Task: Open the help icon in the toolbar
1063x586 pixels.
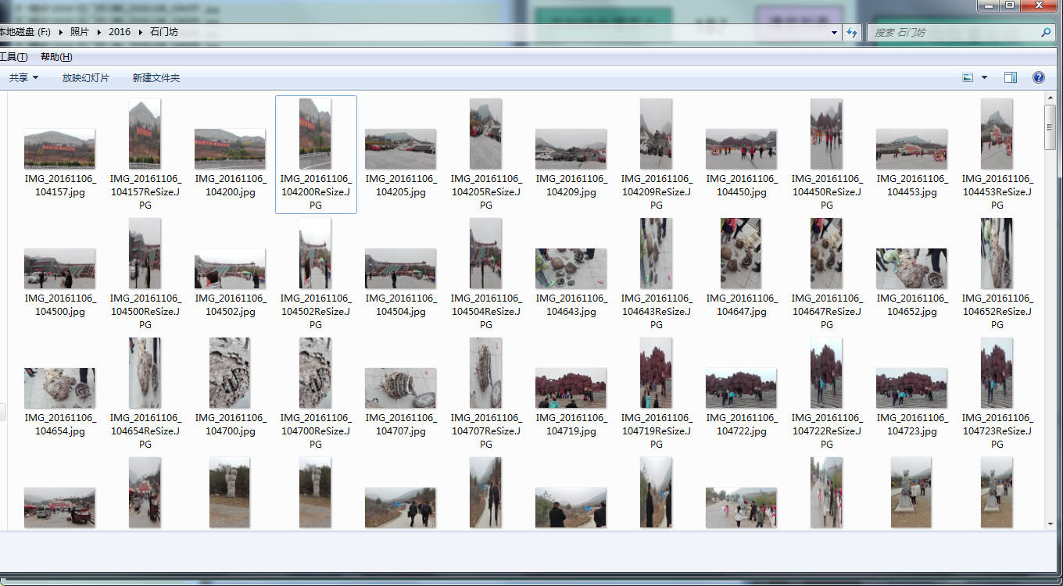Action: [1039, 77]
